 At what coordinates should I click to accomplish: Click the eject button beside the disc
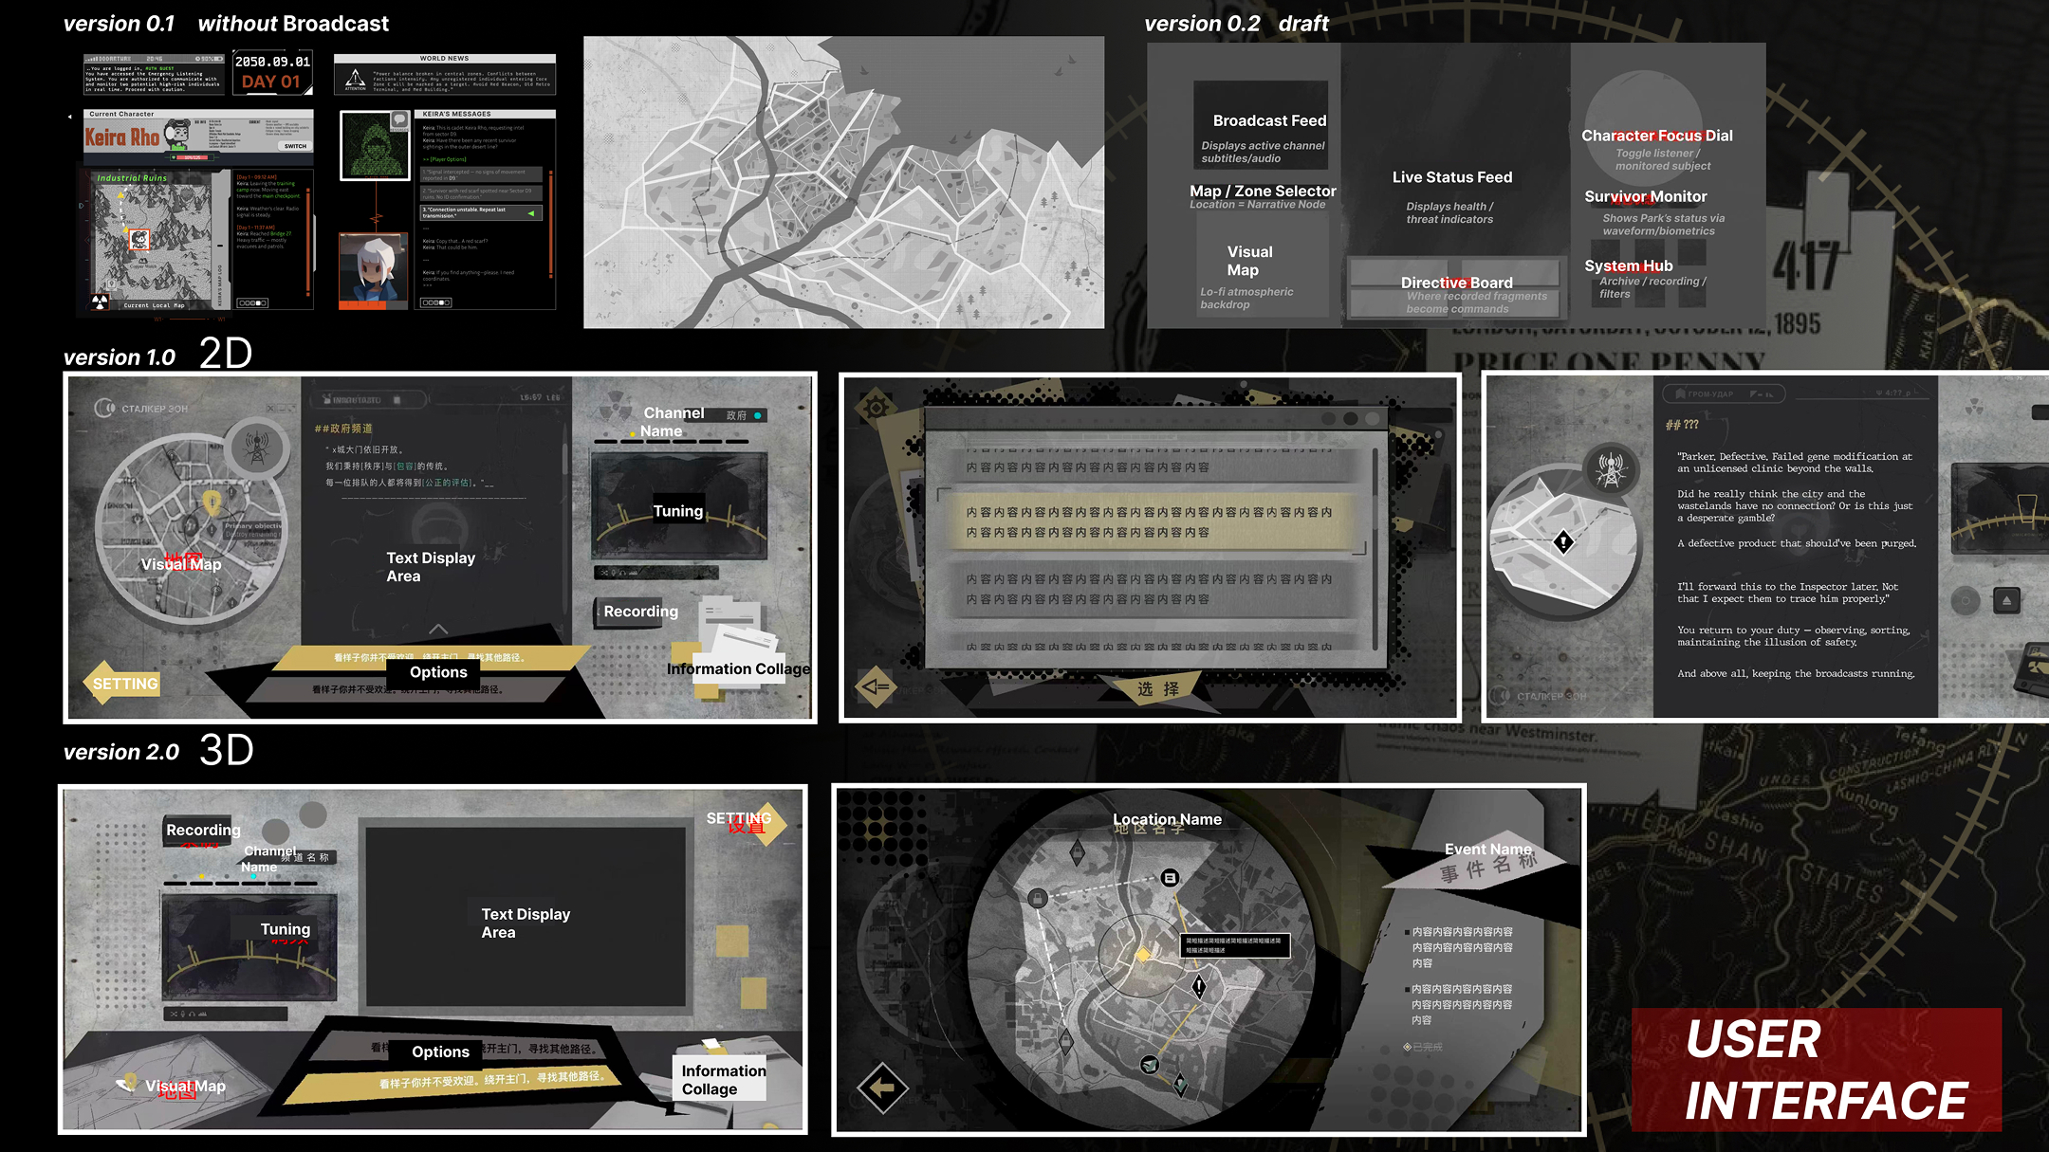(2006, 600)
